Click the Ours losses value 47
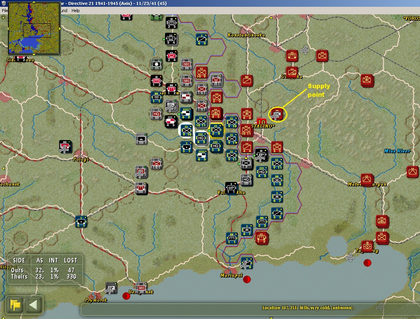 click(71, 270)
